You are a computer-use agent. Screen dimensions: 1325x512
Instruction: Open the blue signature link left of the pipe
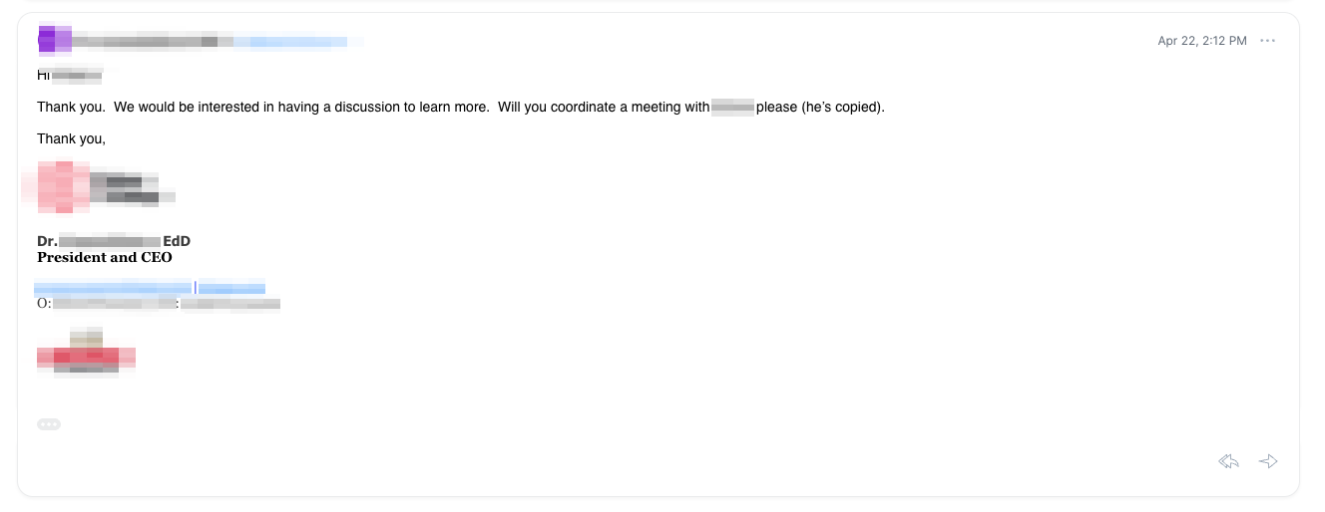pos(113,288)
